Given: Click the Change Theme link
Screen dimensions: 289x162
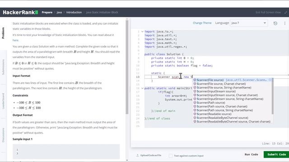Looking at the screenshot, I should (x=202, y=23).
